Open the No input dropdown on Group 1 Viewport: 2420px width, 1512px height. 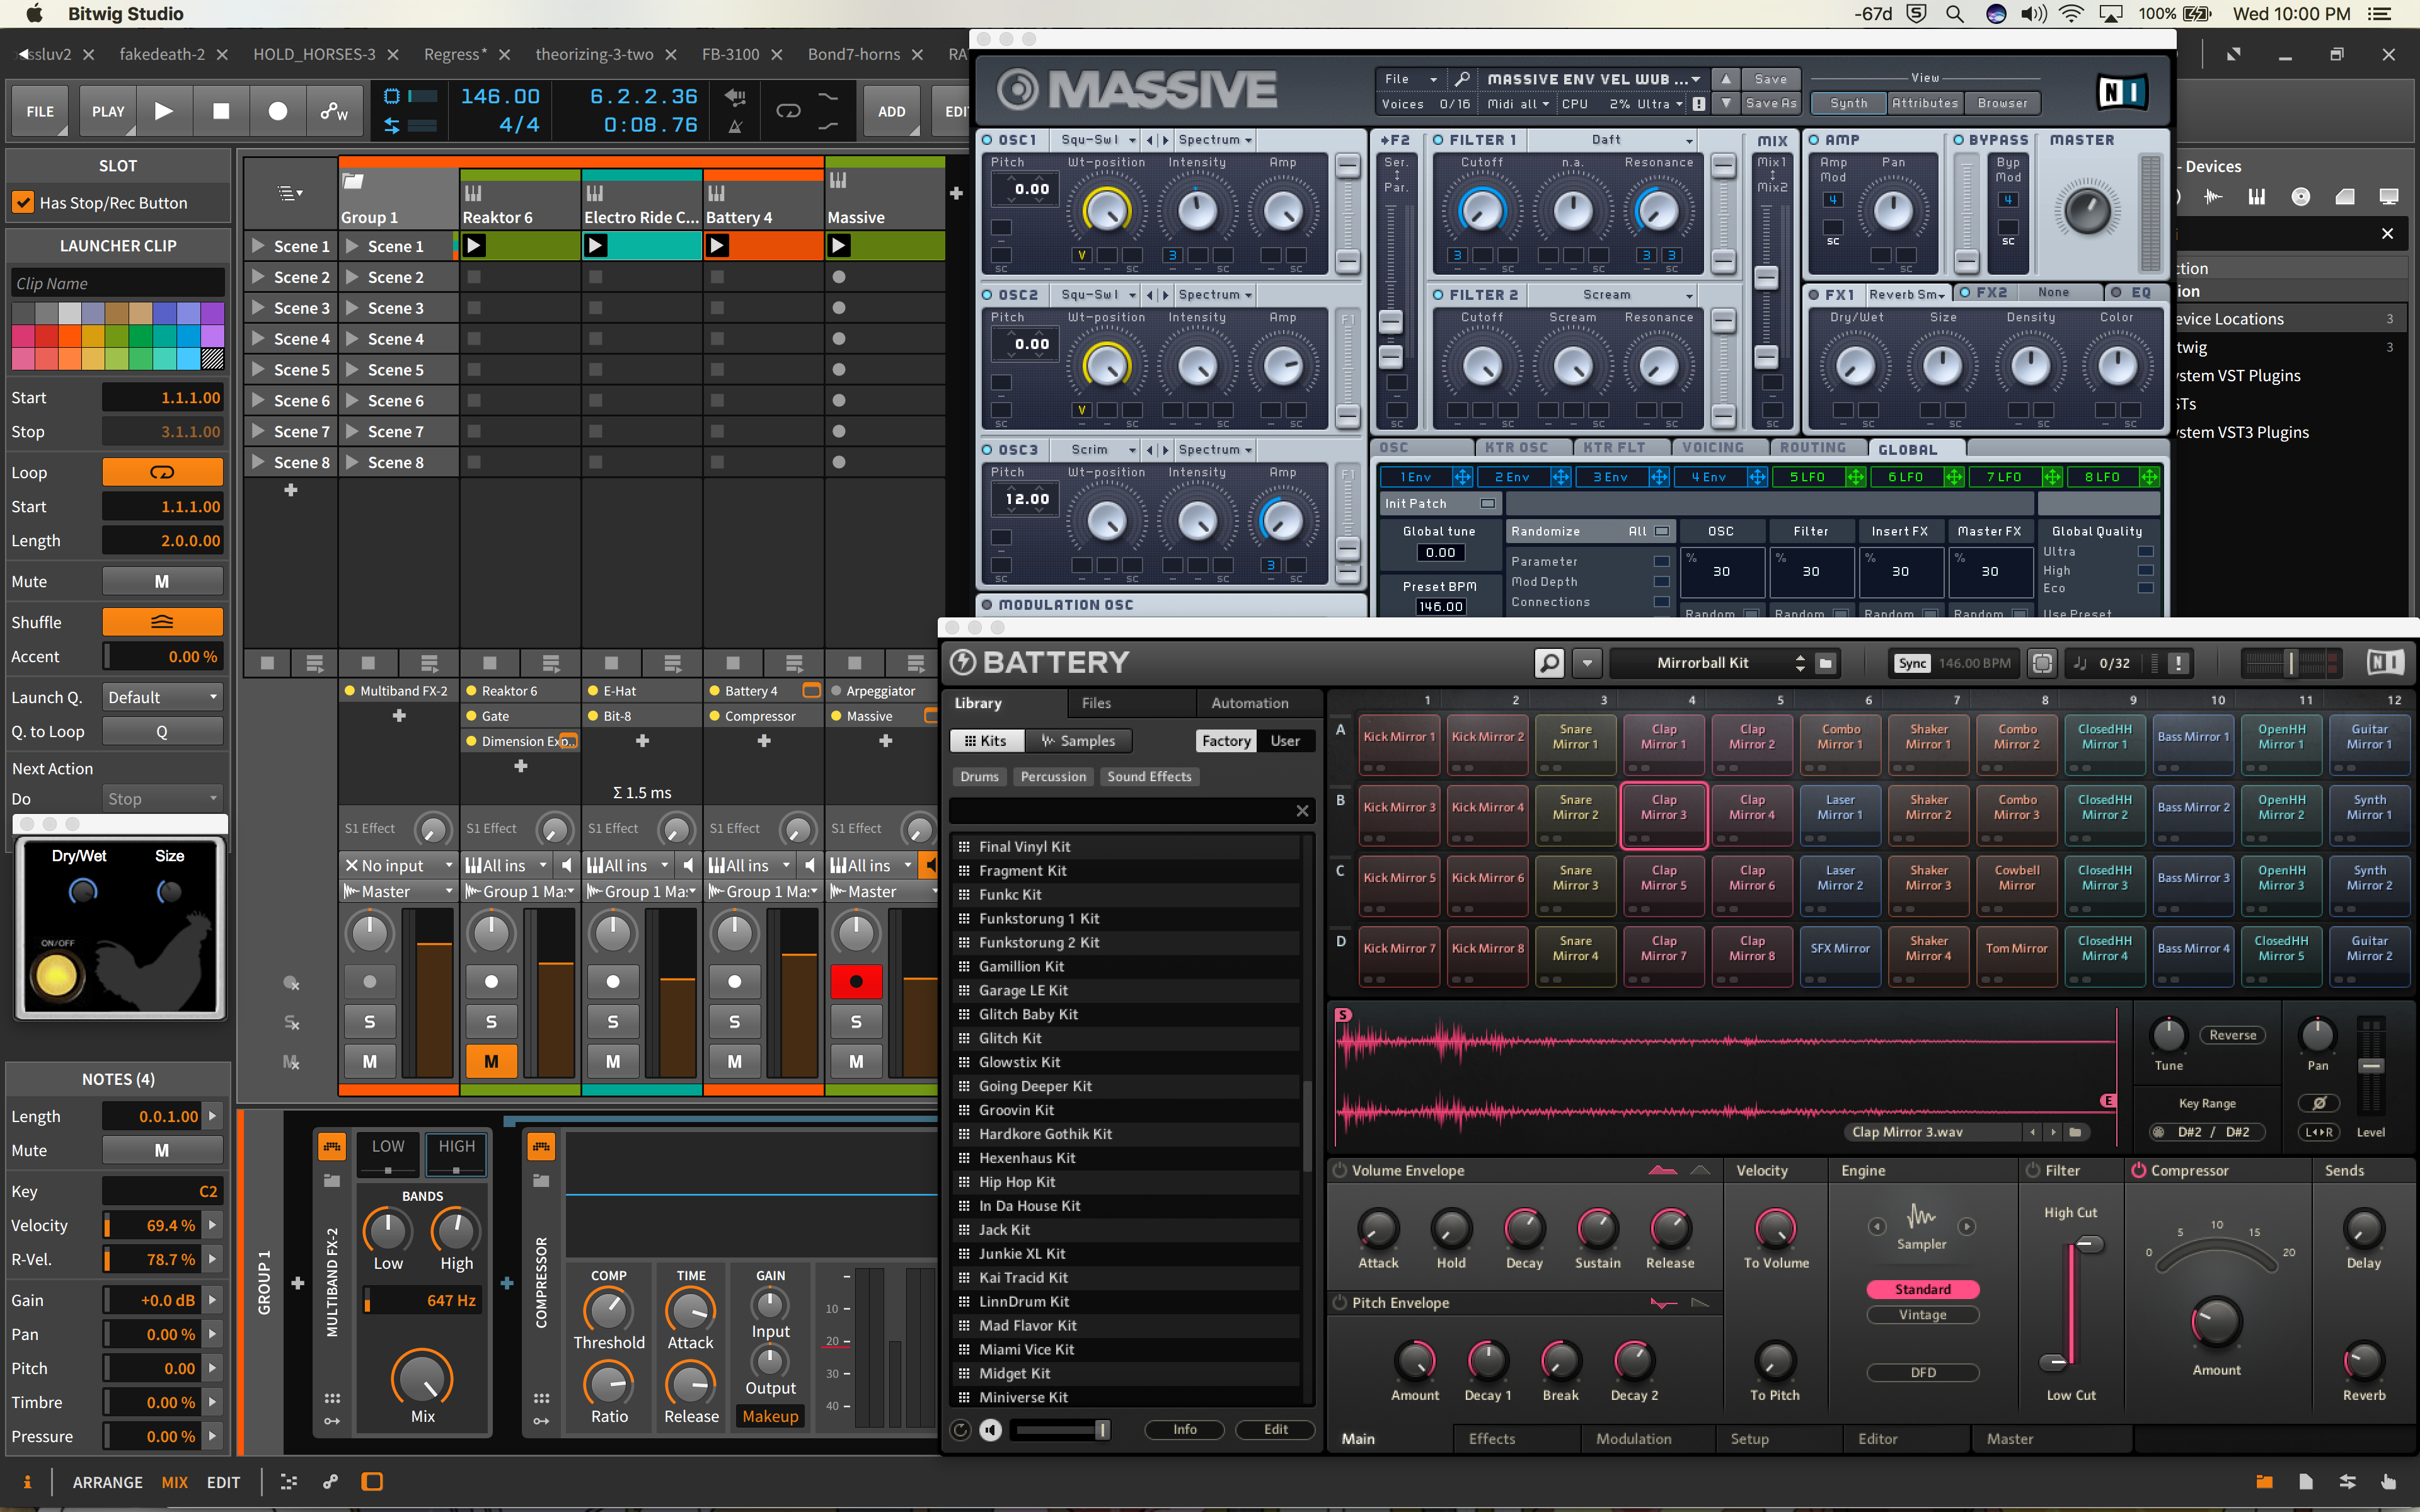398,865
